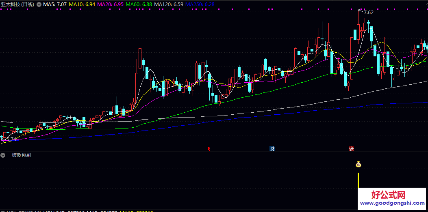Select the yellow MA10: 6.94 label
This screenshot has width=428, height=212.
tap(82, 4)
